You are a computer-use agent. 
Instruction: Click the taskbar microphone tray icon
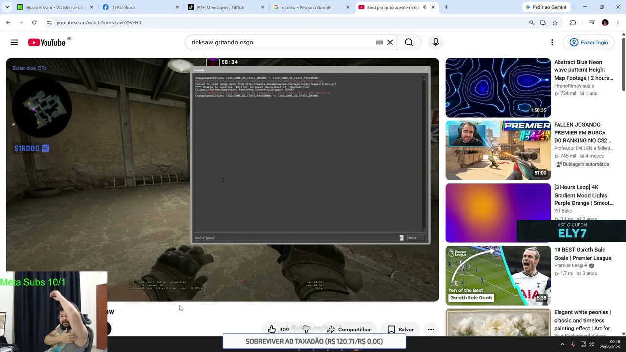coord(573,345)
